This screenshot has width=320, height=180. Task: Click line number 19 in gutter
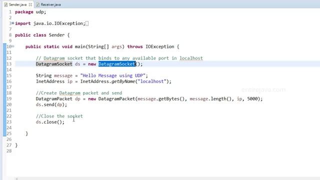click(x=9, y=99)
